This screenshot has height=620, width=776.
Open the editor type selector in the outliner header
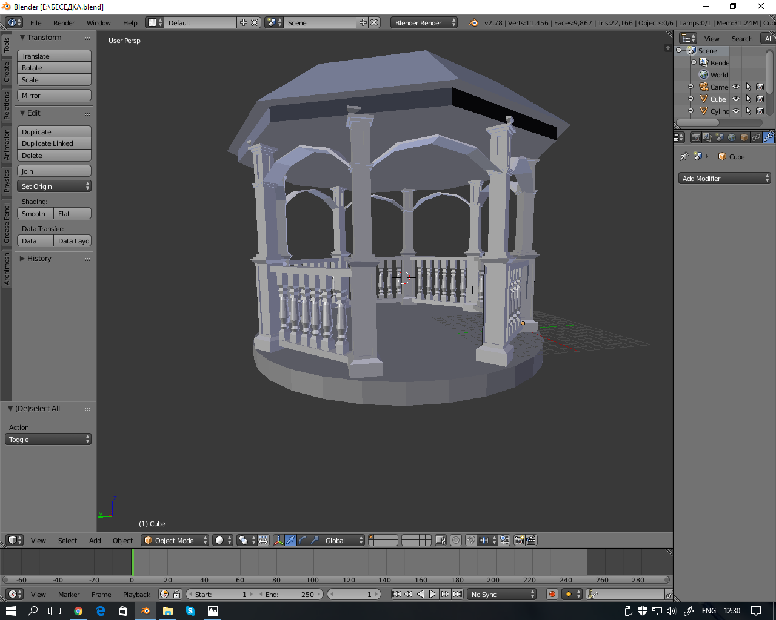pos(687,38)
